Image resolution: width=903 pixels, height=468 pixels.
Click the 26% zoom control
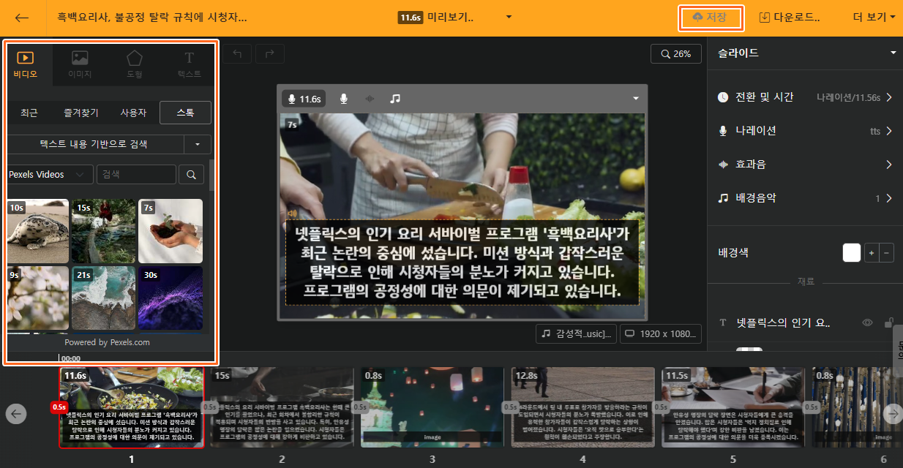point(675,53)
